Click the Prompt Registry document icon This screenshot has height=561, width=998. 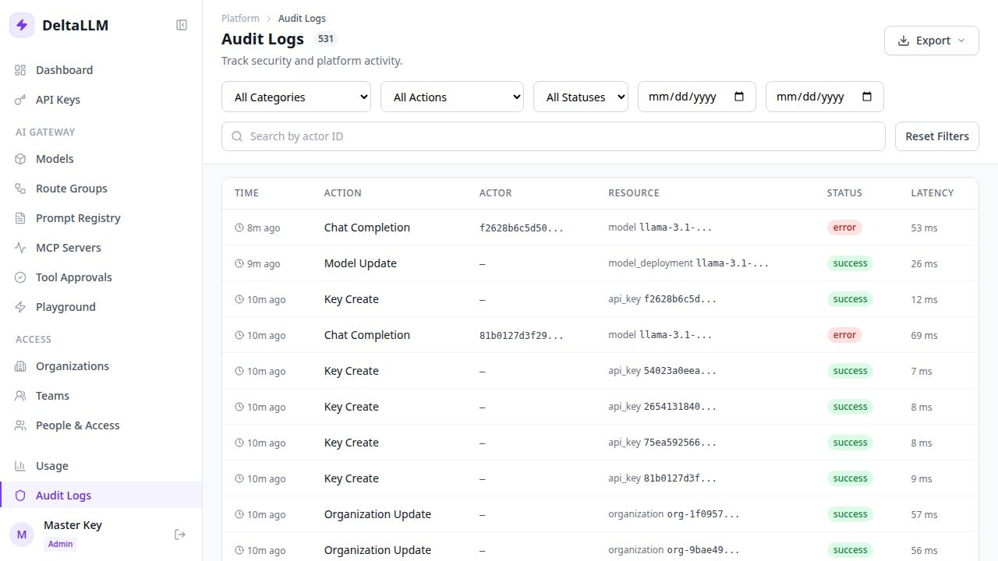pyautogui.click(x=20, y=218)
